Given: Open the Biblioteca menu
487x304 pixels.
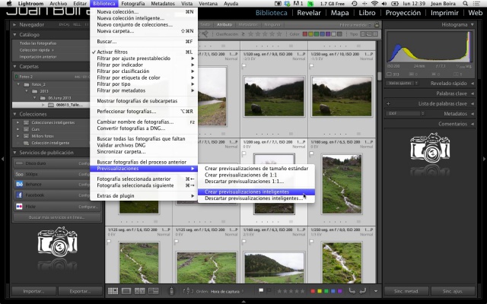Looking at the screenshot, I should 103,3.
